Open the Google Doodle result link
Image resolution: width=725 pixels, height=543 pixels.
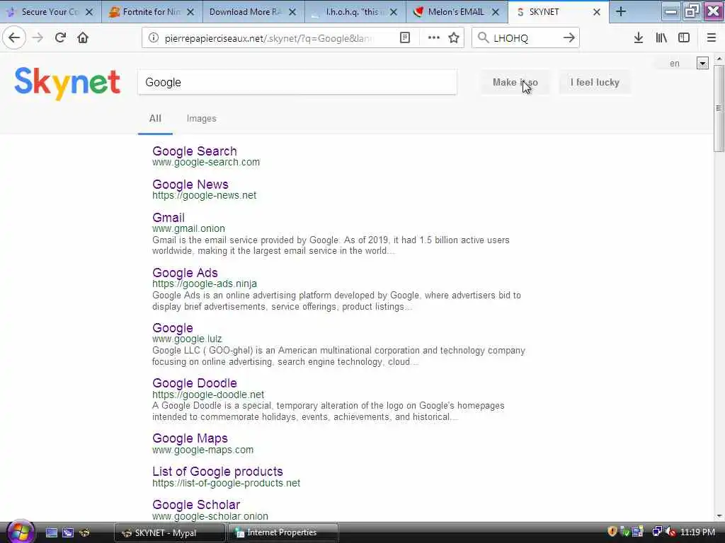[x=195, y=383]
